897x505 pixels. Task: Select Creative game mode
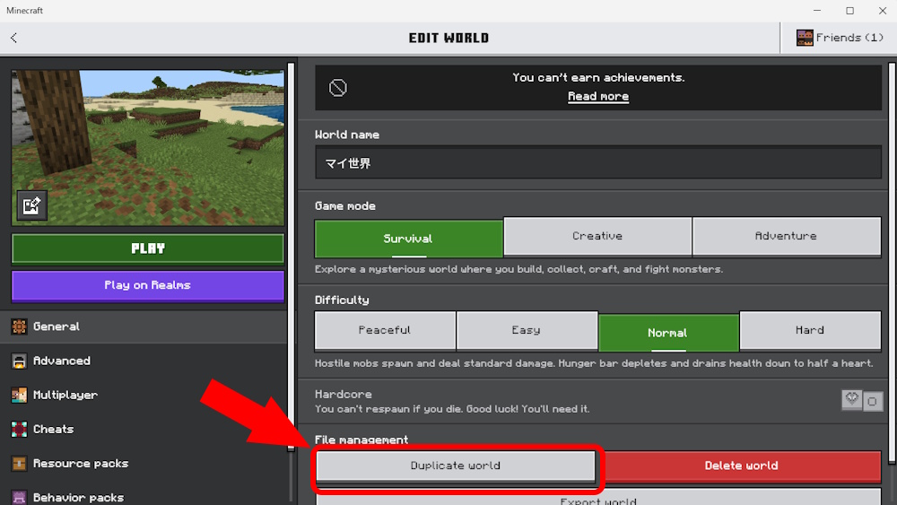pyautogui.click(x=597, y=236)
